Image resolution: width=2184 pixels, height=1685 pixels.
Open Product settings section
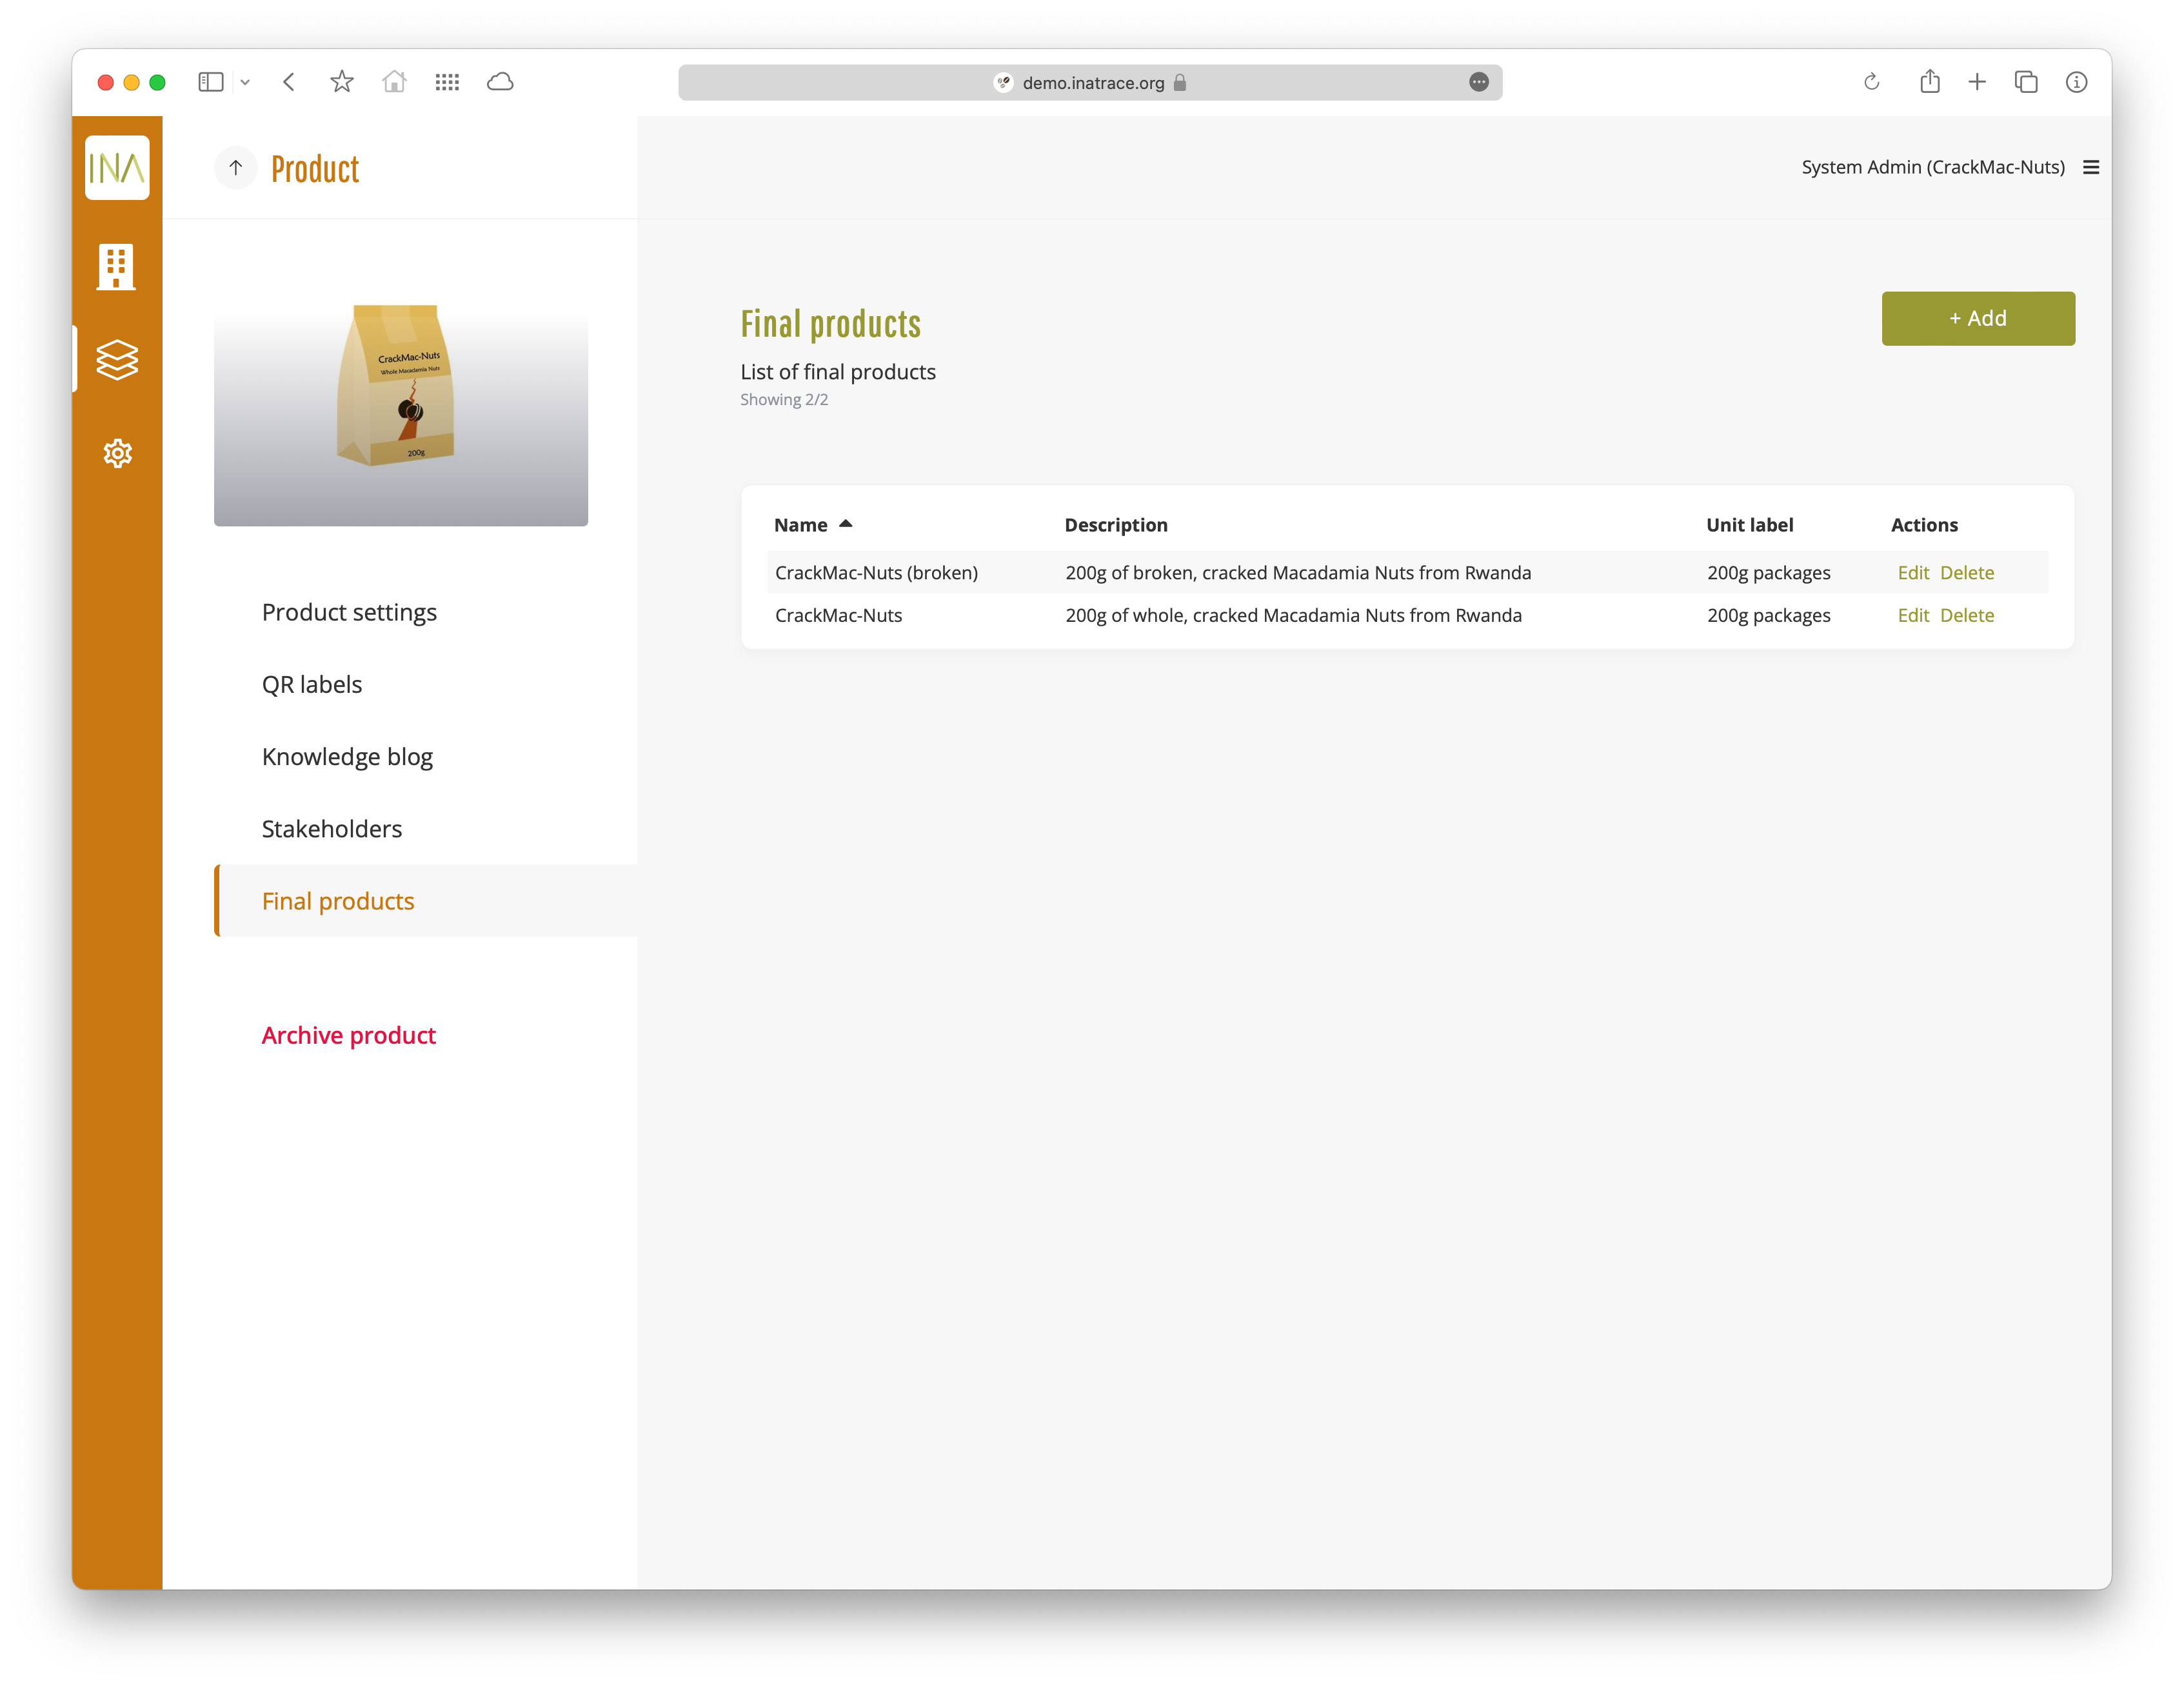(349, 612)
